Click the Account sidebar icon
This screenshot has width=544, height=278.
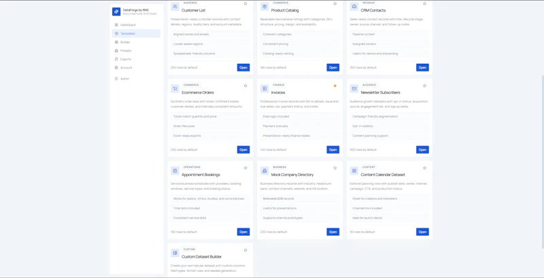coord(116,67)
